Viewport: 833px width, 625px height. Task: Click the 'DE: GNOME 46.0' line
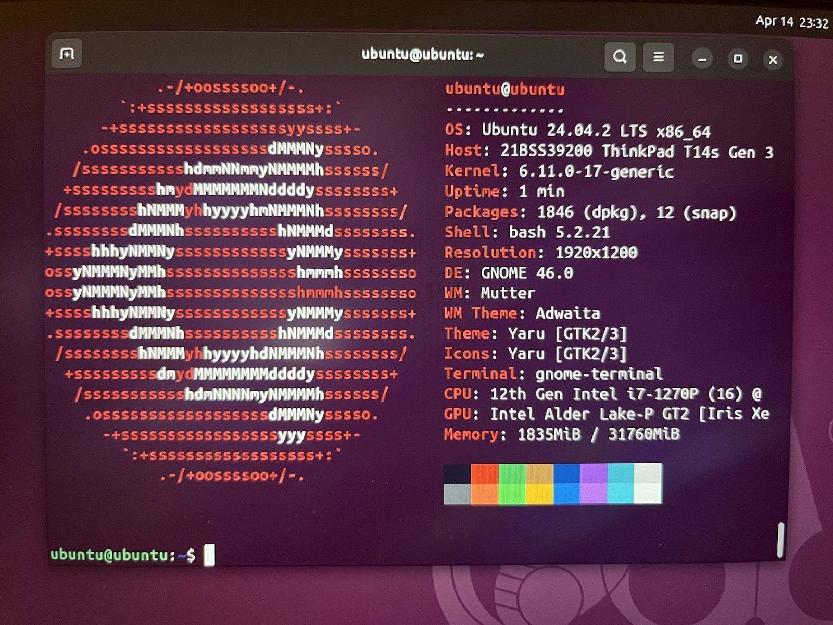(x=509, y=272)
